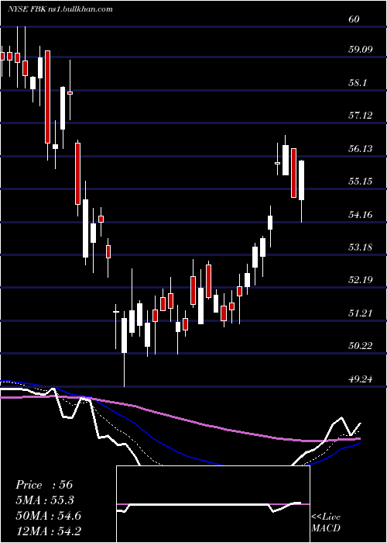Select the 55.15 price axis label
Image resolution: width=387 pixels, height=543 pixels.
[x=361, y=182]
